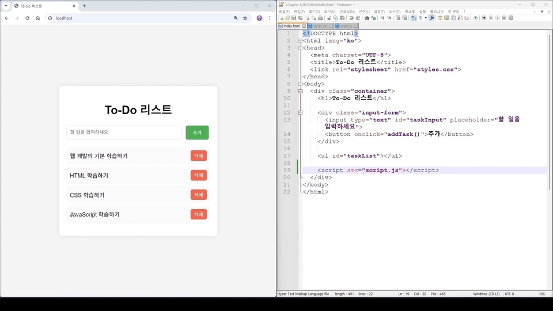Bookmark the localhost page with the star
Image resolution: width=553 pixels, height=311 pixels.
click(x=245, y=18)
